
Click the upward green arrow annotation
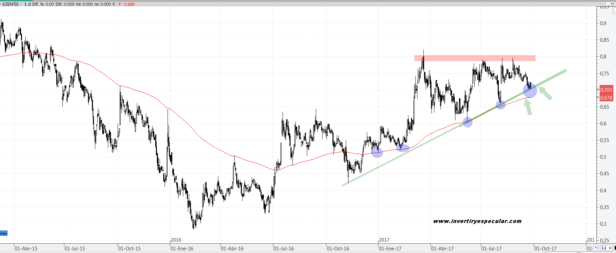(528, 107)
